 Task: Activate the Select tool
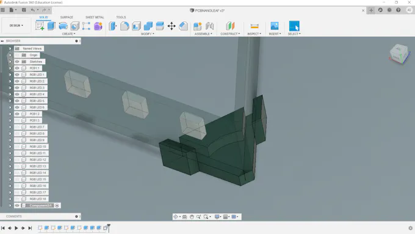pyautogui.click(x=294, y=26)
